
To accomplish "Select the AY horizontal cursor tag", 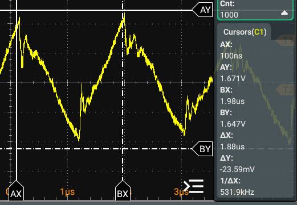I will tap(202, 10).
